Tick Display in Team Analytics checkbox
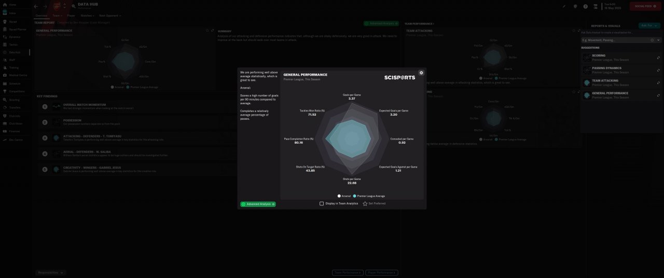The image size is (664, 278). pos(322,204)
